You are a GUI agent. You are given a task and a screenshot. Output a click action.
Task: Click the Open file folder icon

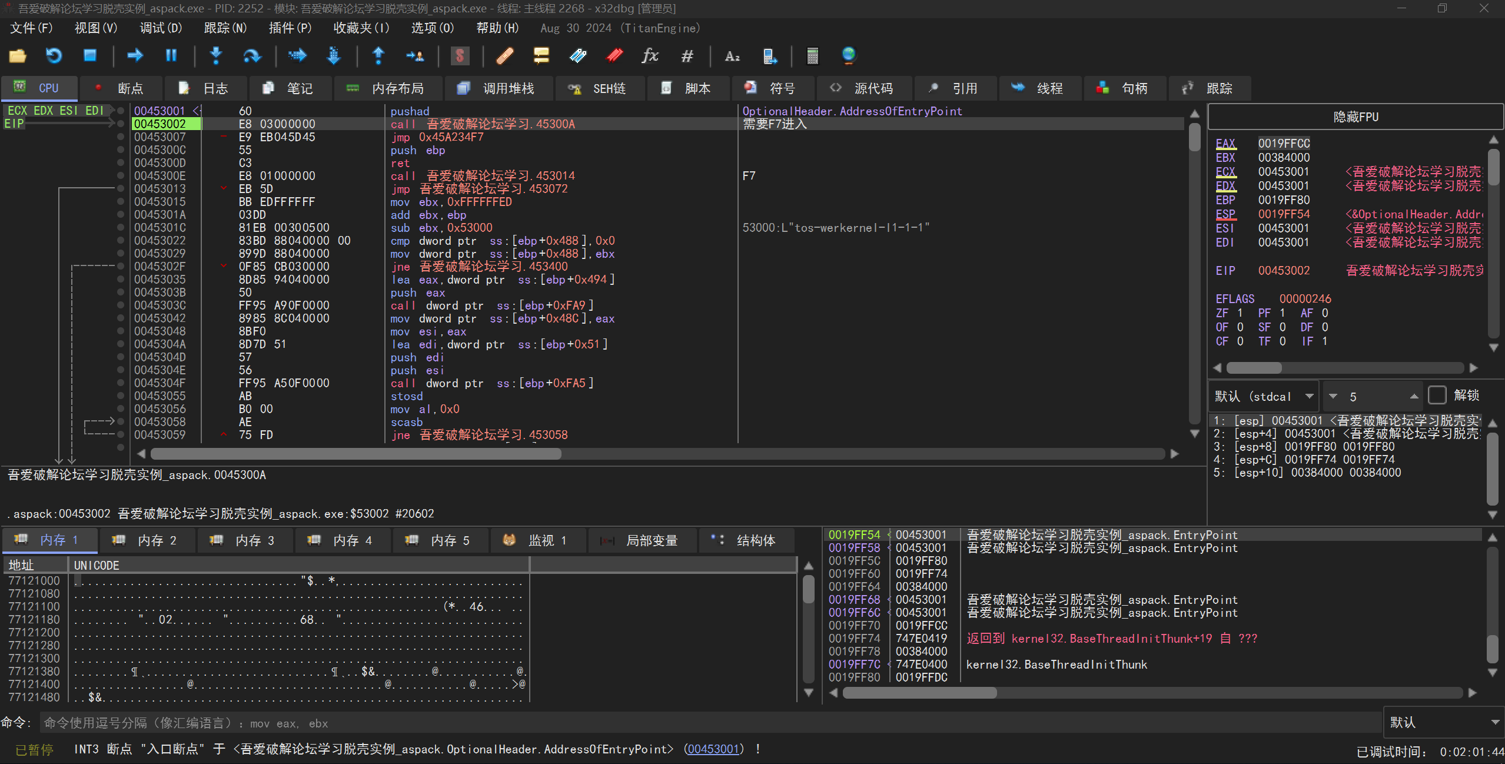[18, 56]
